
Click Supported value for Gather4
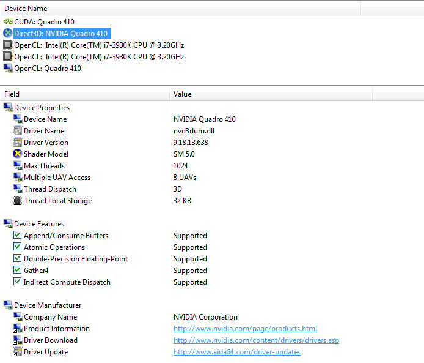[x=190, y=271]
